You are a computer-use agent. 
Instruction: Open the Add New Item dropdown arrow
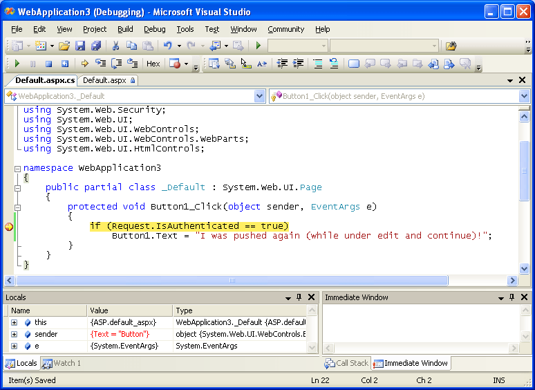tap(53, 46)
